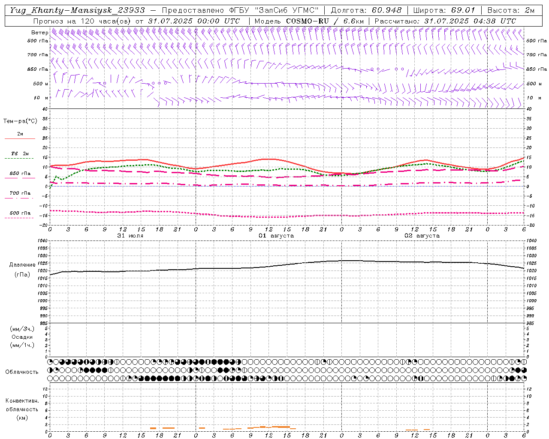The height and width of the screenshot is (439, 549).
Task: Click the '01 августа' date label
Action: (276, 236)
